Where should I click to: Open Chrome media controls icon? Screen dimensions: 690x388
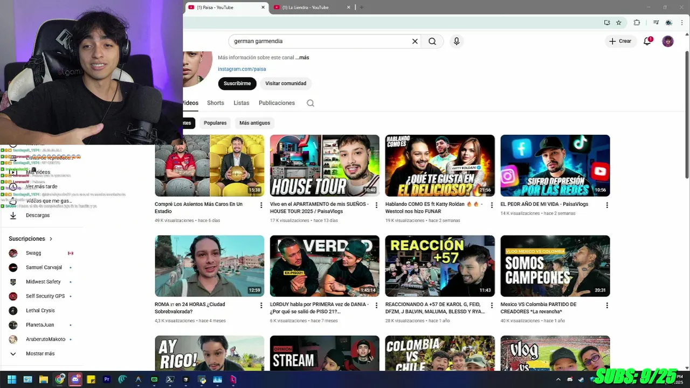pyautogui.click(x=656, y=23)
